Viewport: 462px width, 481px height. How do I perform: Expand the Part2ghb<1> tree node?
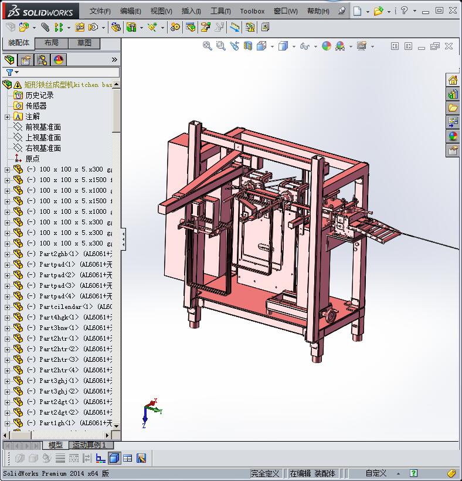click(x=8, y=254)
